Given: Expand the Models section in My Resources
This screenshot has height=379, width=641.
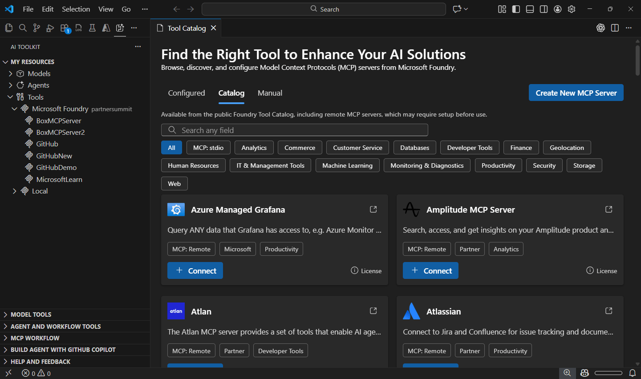Looking at the screenshot, I should click(11, 73).
